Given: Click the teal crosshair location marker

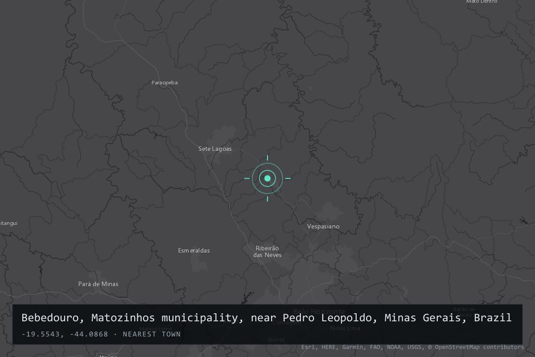Looking at the screenshot, I should [267, 178].
